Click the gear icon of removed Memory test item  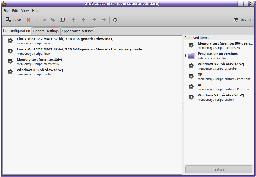coord(191,45)
